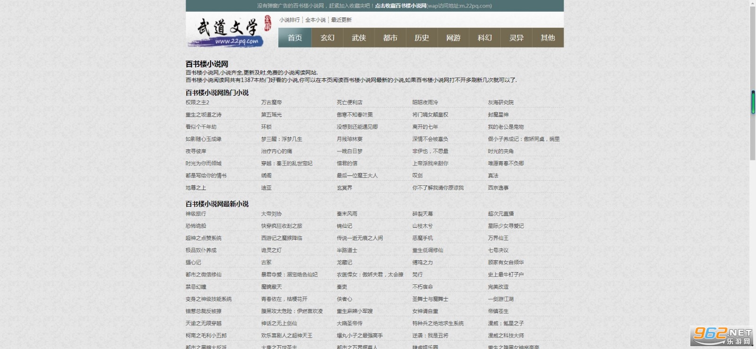Switch to the 玄幻 category tab
756x349 pixels.
[x=327, y=38]
